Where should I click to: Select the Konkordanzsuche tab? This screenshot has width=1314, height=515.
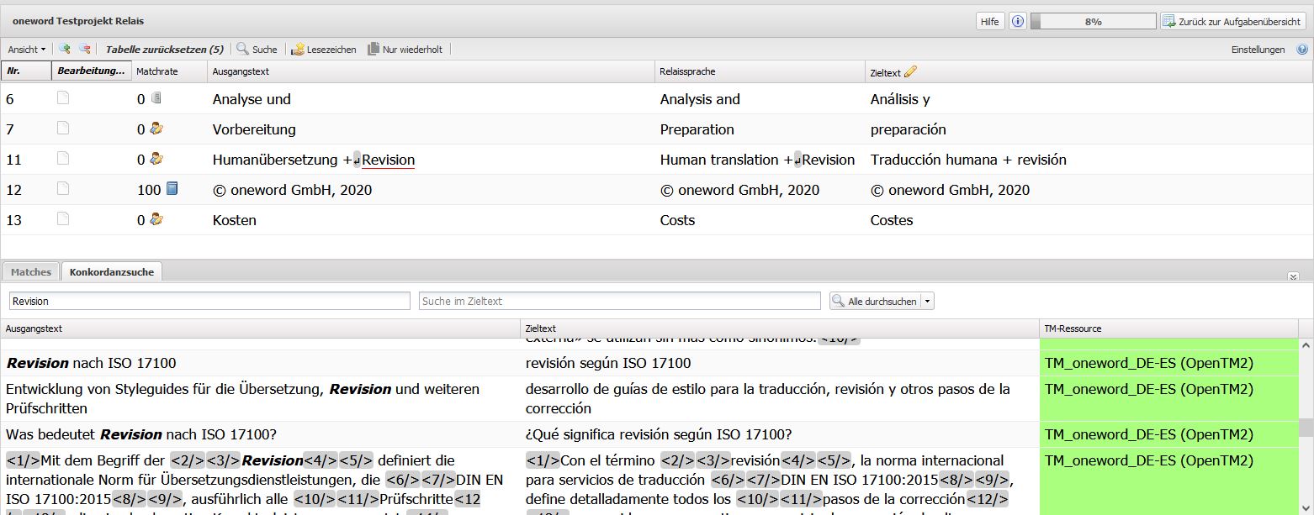coord(112,271)
